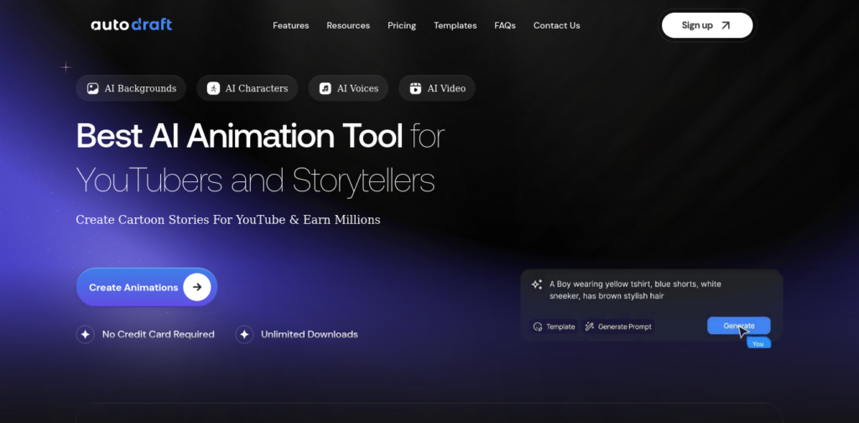
Task: Click the AI Video clapper icon
Action: (416, 88)
